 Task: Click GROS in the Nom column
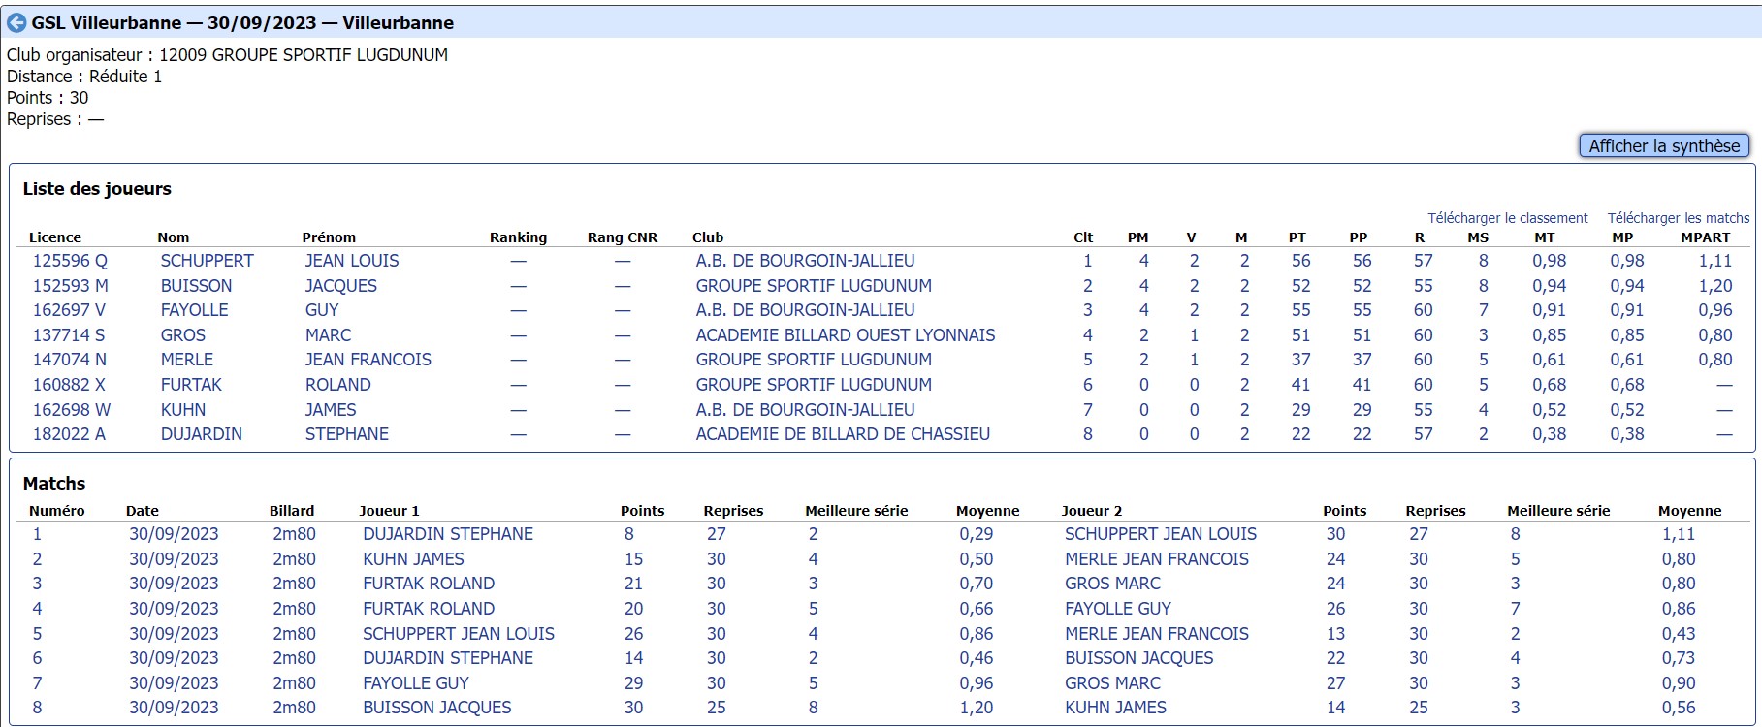(183, 335)
